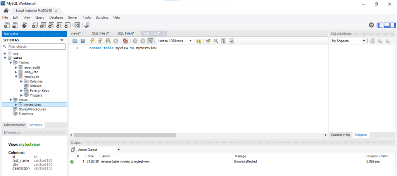397x176 pixels.
Task: Create a new stored procedure icon
Action: tap(59, 25)
